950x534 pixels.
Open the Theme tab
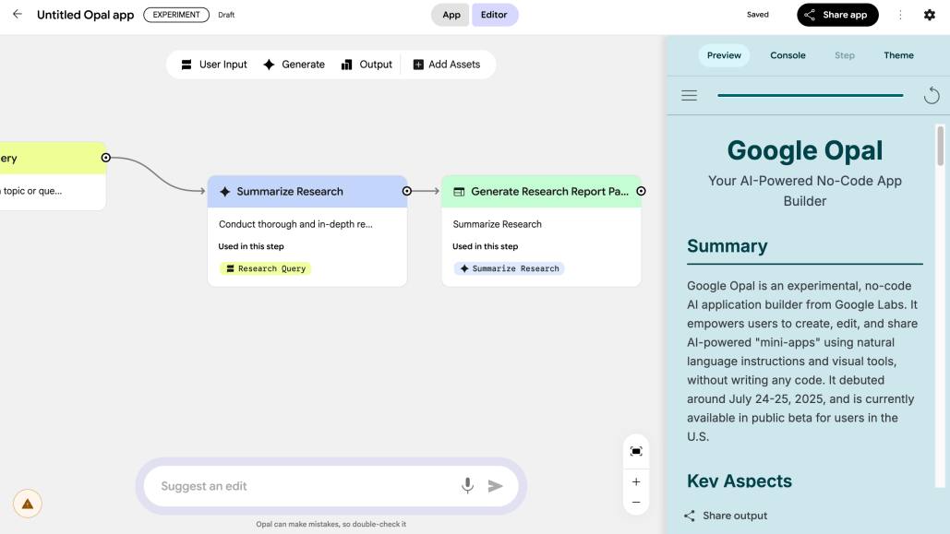(897, 54)
